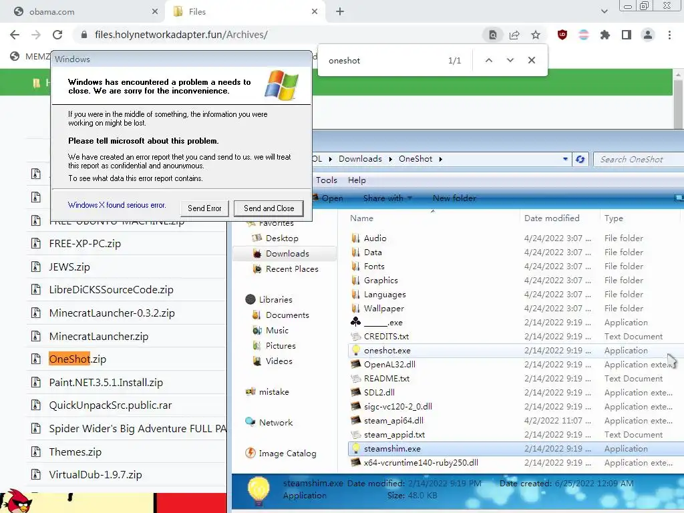Expand arrow after Downloads breadcrumb
Screen dimensions: 684x513
click(390, 159)
